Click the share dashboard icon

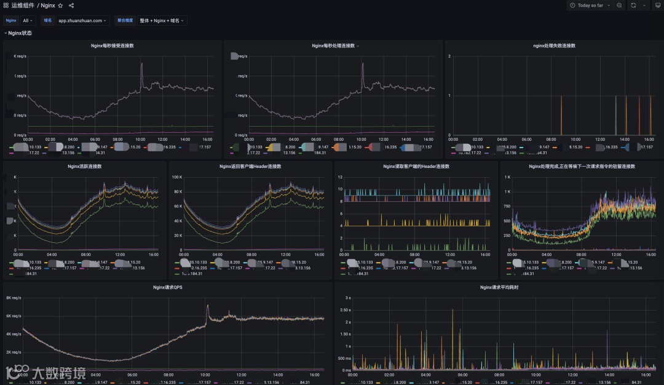pyautogui.click(x=71, y=6)
